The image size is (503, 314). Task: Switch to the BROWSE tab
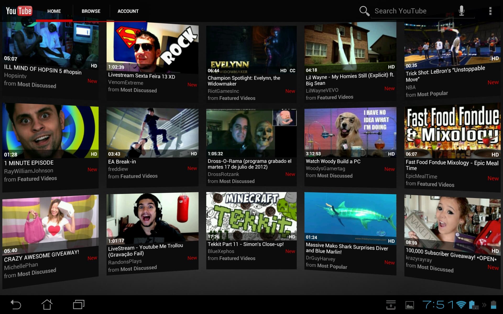coord(91,11)
